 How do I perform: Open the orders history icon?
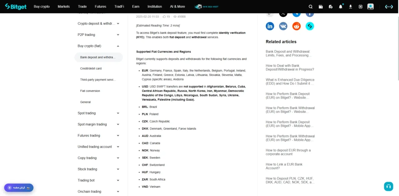point(331,7)
